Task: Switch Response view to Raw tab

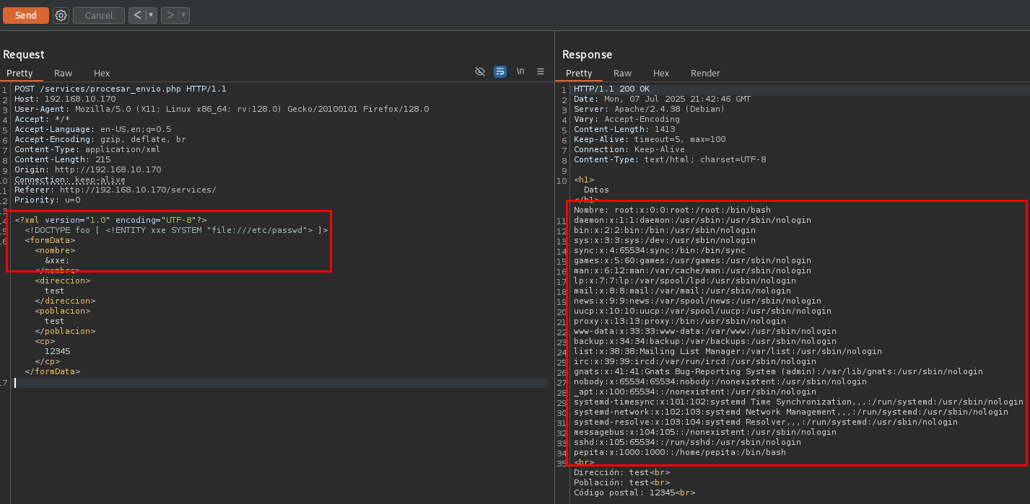Action: pos(622,73)
